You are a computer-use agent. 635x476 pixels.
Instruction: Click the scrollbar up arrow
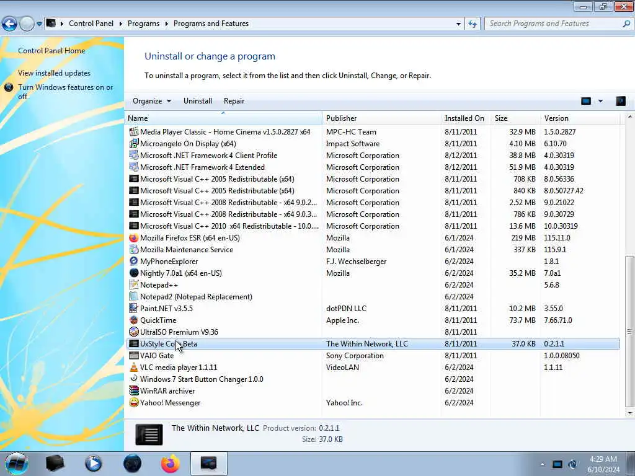[629, 117]
